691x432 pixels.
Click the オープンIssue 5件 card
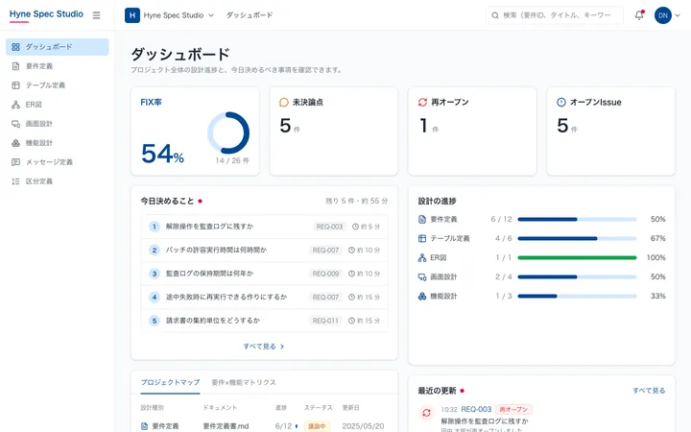pos(610,132)
